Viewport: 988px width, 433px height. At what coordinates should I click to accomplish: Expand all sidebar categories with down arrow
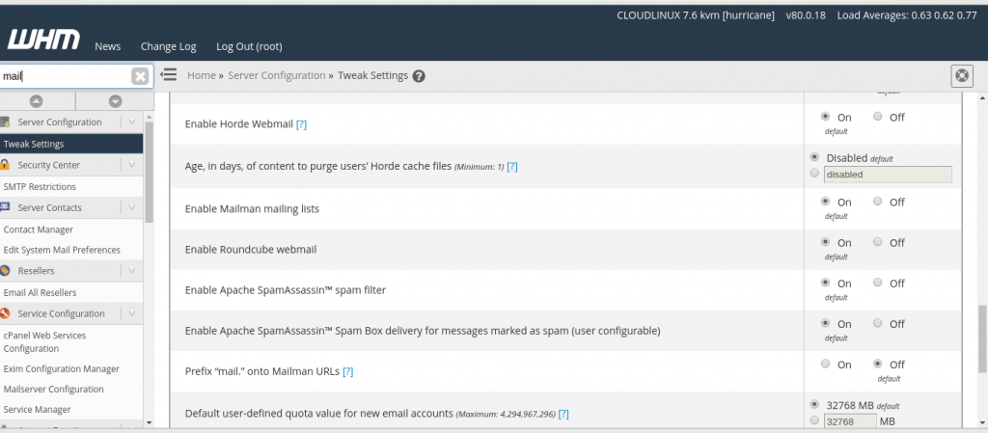[x=115, y=100]
